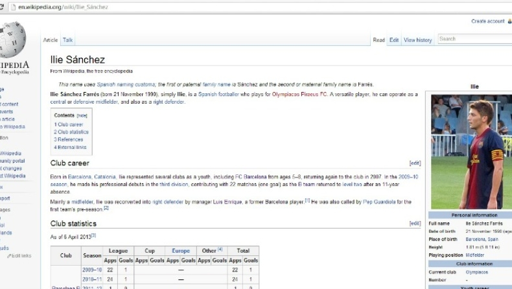Reload the page with the browser refresh icon
The image size is (512, 289).
[x=1, y=7]
